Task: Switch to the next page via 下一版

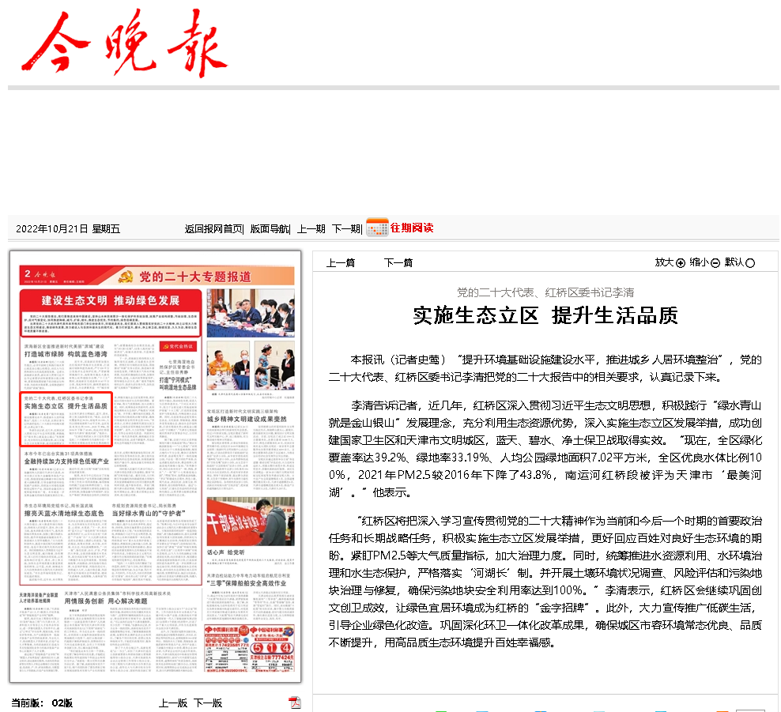Action: tap(206, 701)
